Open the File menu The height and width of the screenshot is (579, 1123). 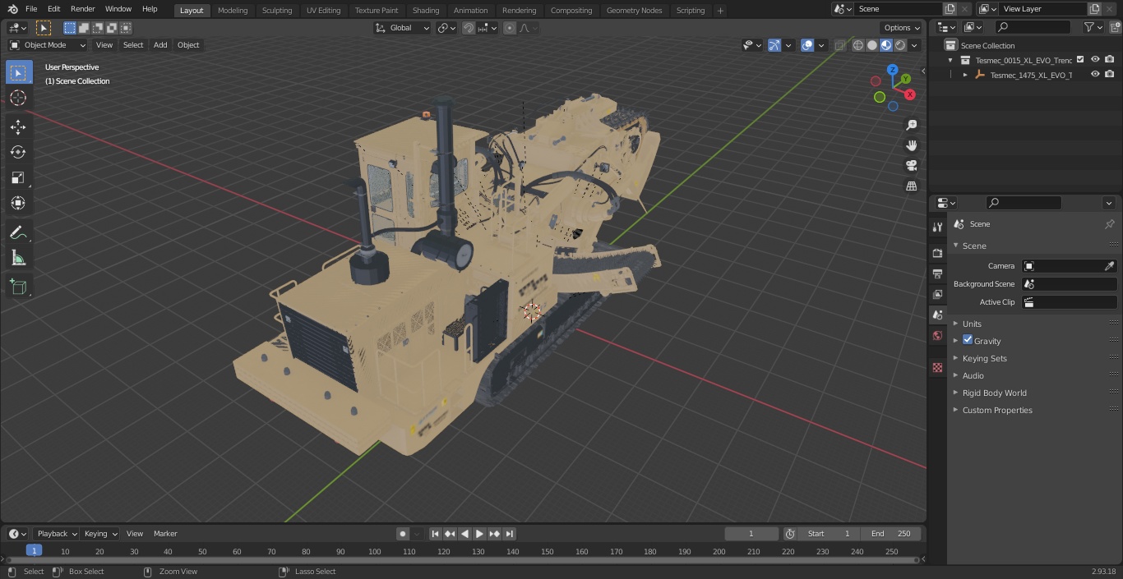[31, 9]
